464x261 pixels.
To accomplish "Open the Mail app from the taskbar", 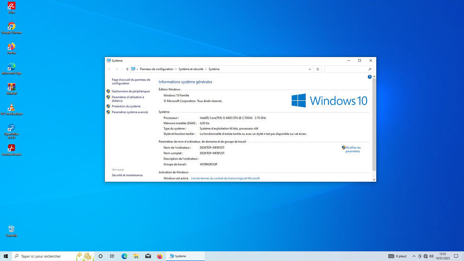I will coord(148,256).
